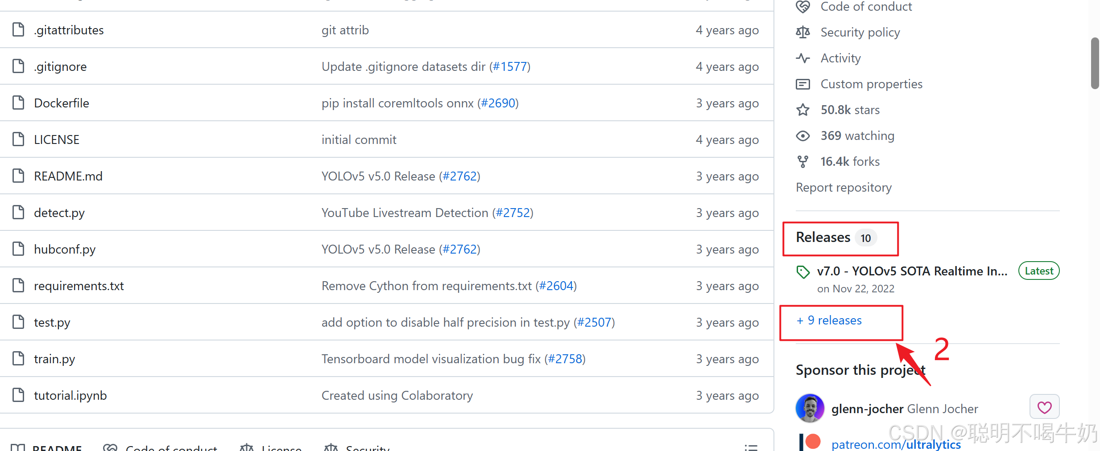This screenshot has height=451, width=1100.
Task: Click the page vertical scrollbar
Action: pyautogui.click(x=1095, y=63)
